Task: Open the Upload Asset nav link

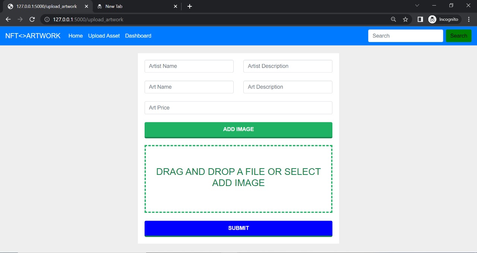Action: click(x=104, y=36)
